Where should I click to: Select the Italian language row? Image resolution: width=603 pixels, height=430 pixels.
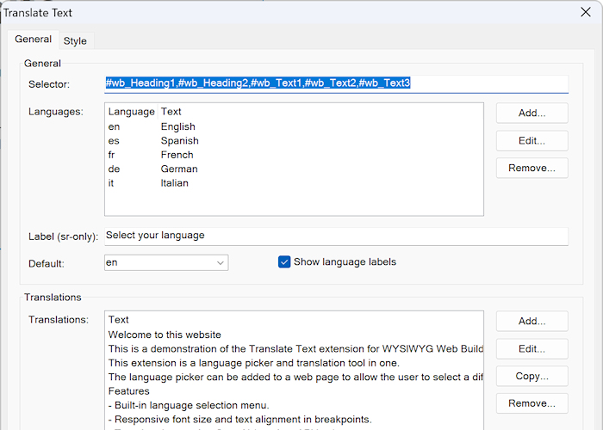(x=294, y=183)
